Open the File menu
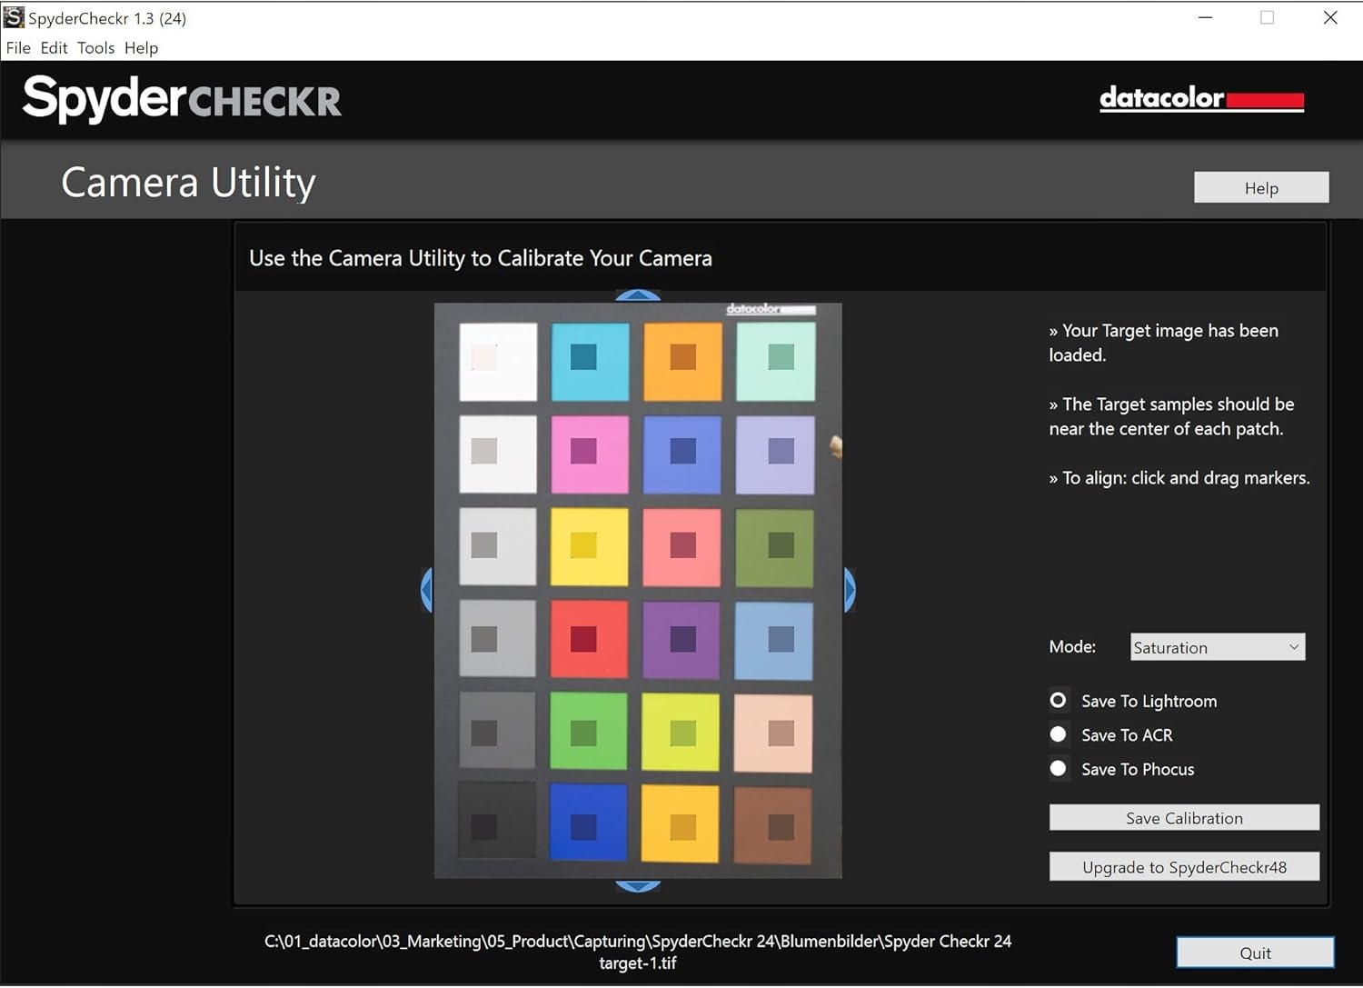Viewport: 1363px width, 988px height. point(18,48)
